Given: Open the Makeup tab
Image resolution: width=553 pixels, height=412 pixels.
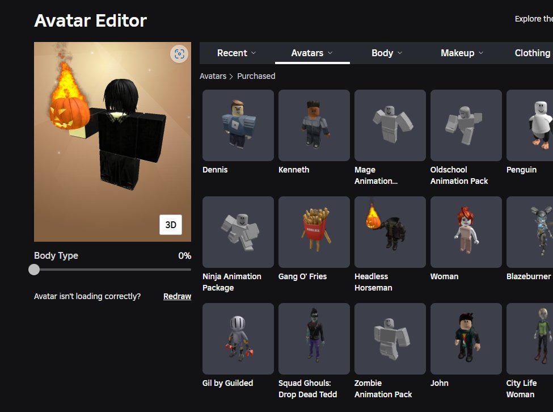Looking at the screenshot, I should tap(462, 53).
